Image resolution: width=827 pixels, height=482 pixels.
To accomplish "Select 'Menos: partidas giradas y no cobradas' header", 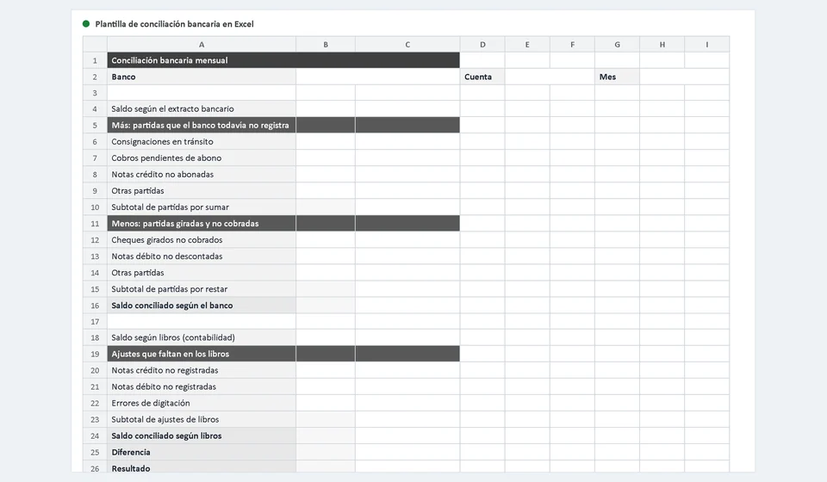I will (x=202, y=223).
